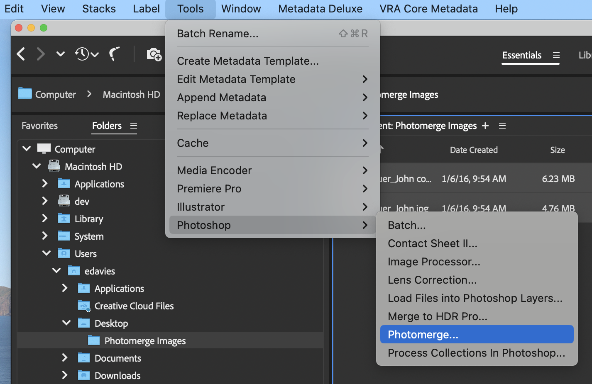Collapse the Users folder
The height and width of the screenshot is (384, 592).
coord(46,253)
